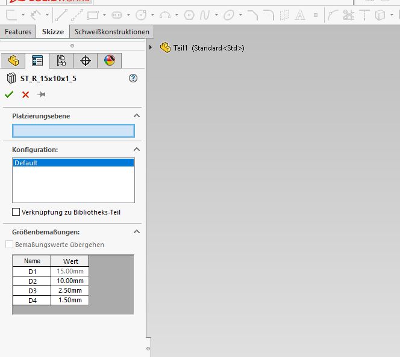Click the Name column header
The width and height of the screenshot is (400, 357).
[x=32, y=261]
